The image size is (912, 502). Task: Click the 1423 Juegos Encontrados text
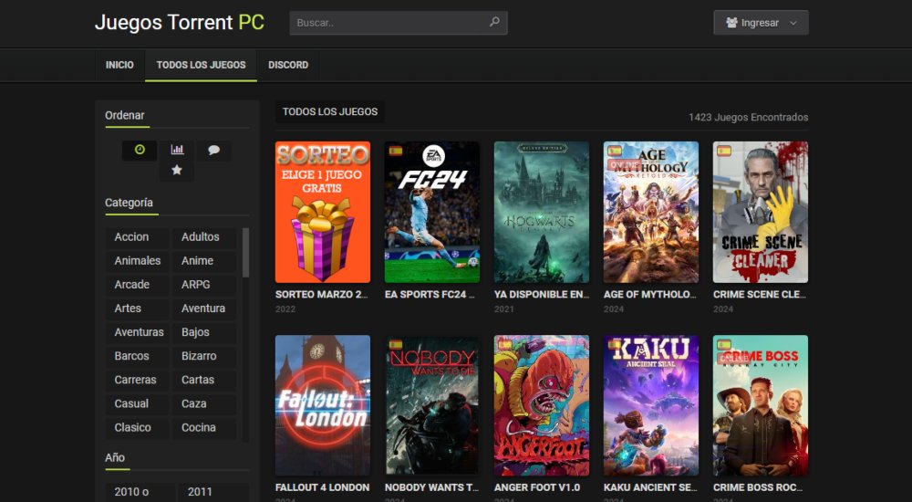click(x=748, y=117)
